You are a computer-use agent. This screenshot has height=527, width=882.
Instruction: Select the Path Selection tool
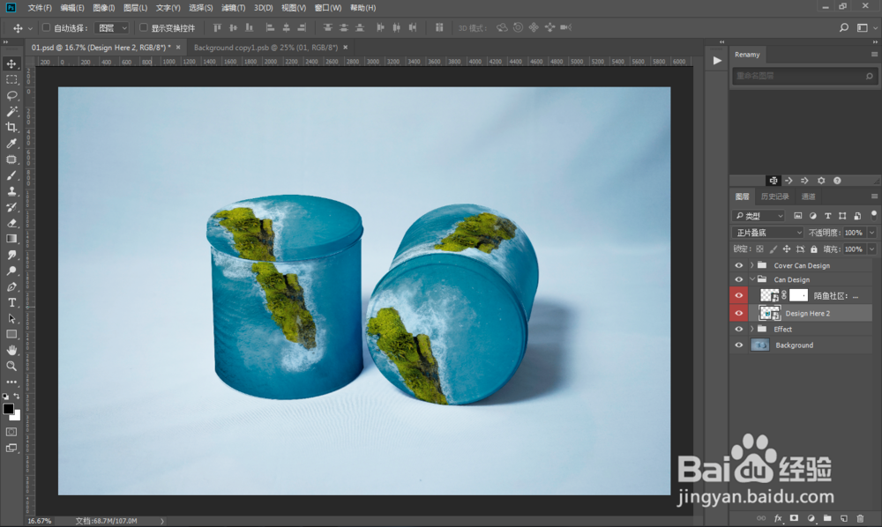pyautogui.click(x=11, y=318)
